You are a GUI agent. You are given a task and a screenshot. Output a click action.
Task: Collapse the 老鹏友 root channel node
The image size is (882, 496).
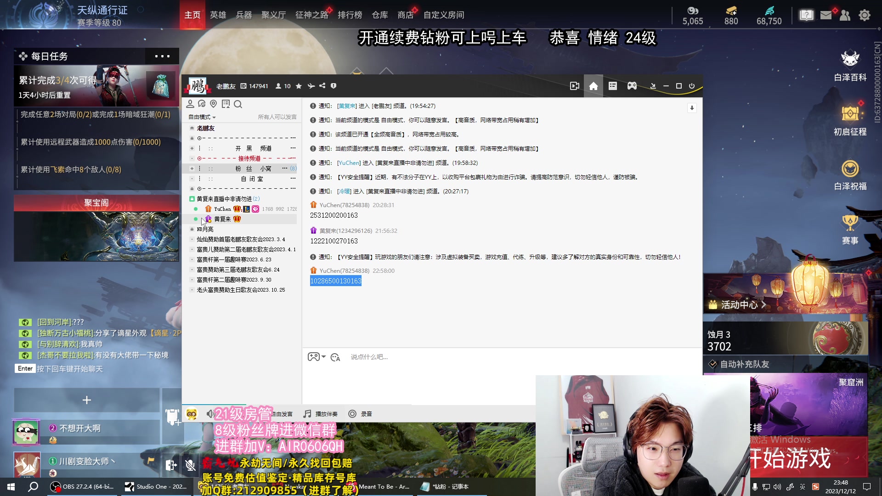click(192, 128)
